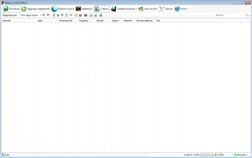Open the Download tab with green globe
Viewport: 252px width, 158px height.
(x=12, y=9)
